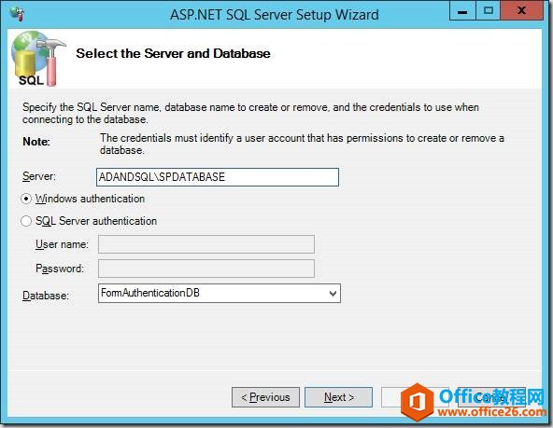Click the Select the Server and Database heading
This screenshot has width=553, height=428.
(x=173, y=53)
